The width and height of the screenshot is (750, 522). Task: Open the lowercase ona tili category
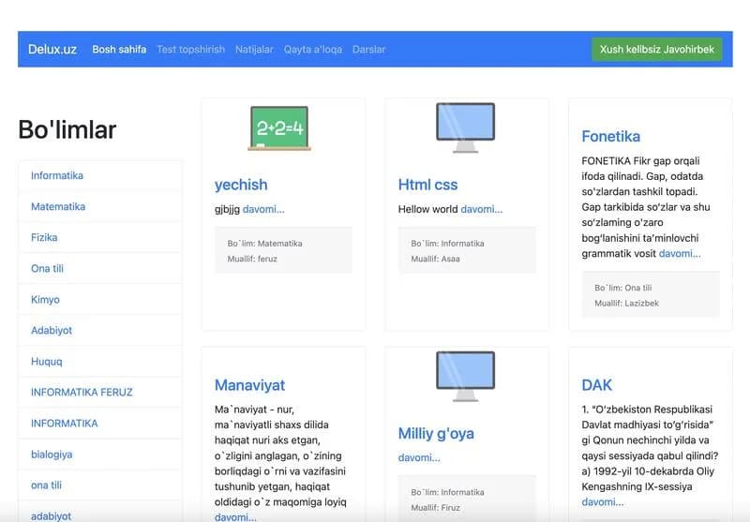coord(100,485)
